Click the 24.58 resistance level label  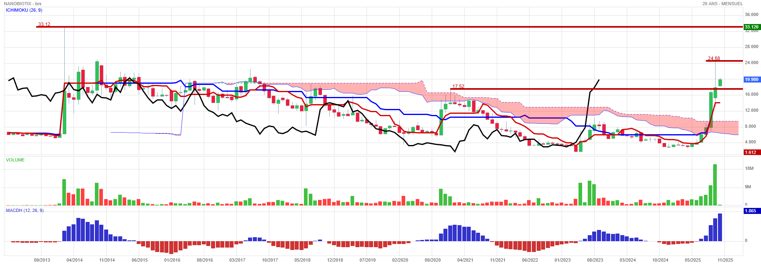[x=714, y=58]
